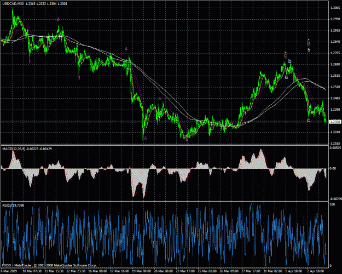Image resolution: width=342 pixels, height=274 pixels.
Task: Select the purple wave label a
Action: [x=160, y=99]
